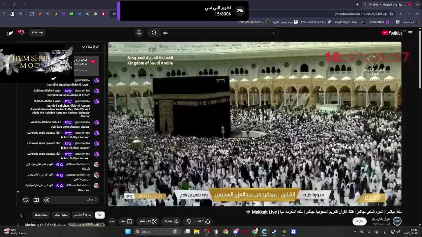422x237 pixels.
Task: Open File Explorer from taskbar
Action: tap(197, 232)
